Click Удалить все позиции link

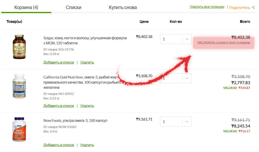[x=207, y=7]
